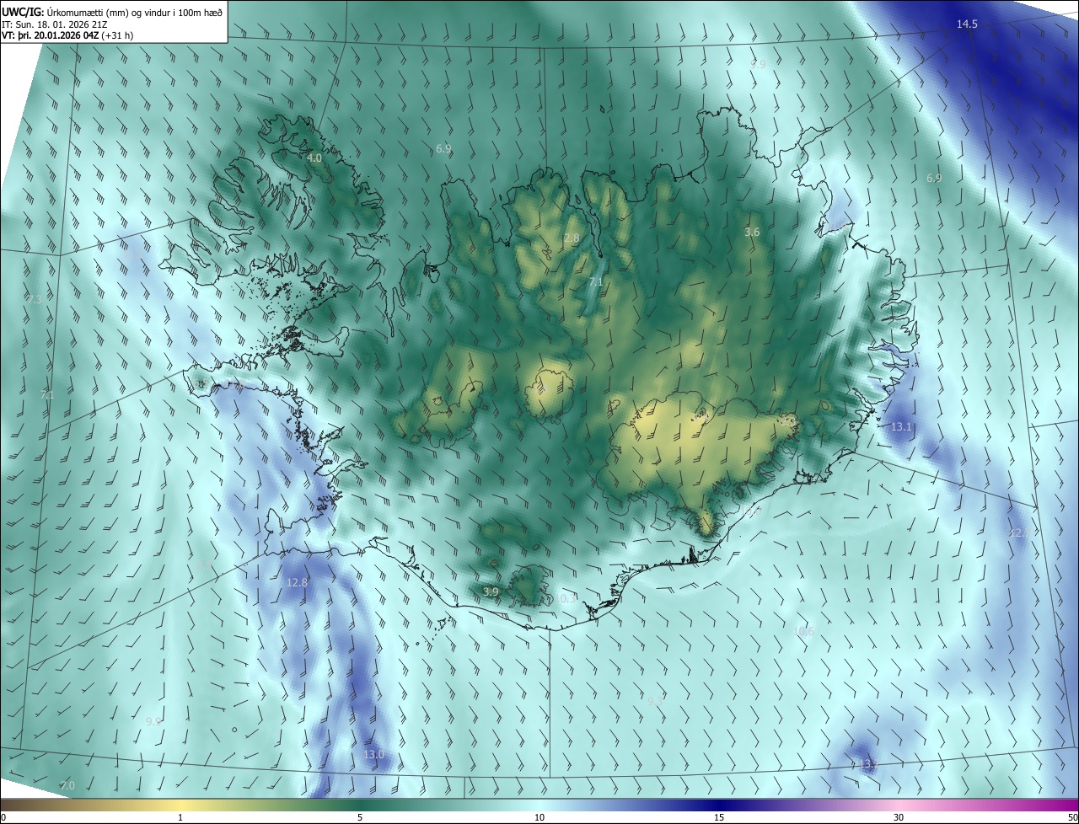
Task: Select the 4.0 value on the Westfjords
Action: pyautogui.click(x=314, y=158)
